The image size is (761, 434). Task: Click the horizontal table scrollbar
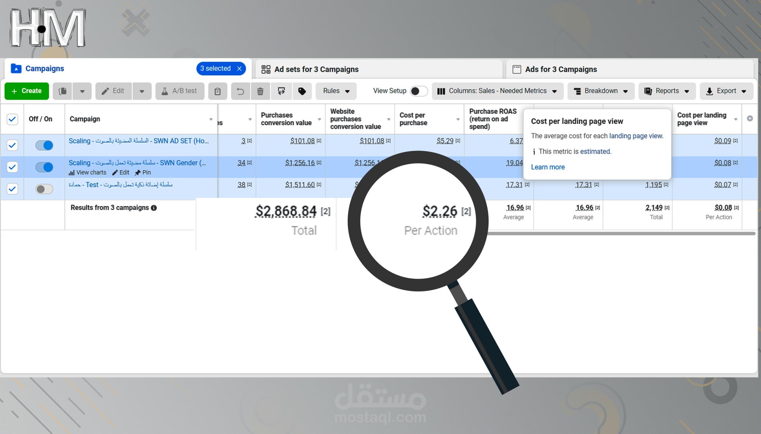click(621, 233)
